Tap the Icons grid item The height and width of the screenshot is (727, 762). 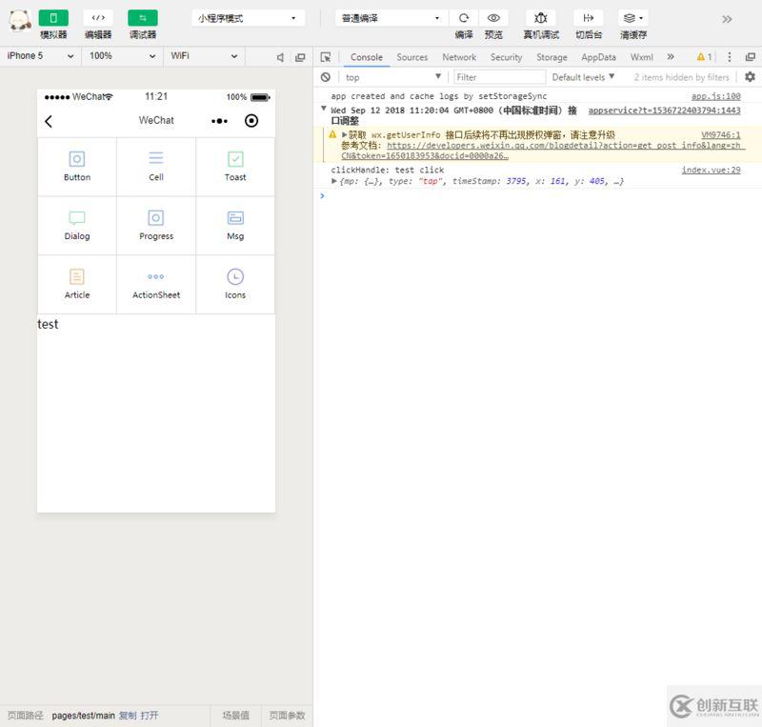click(x=235, y=285)
